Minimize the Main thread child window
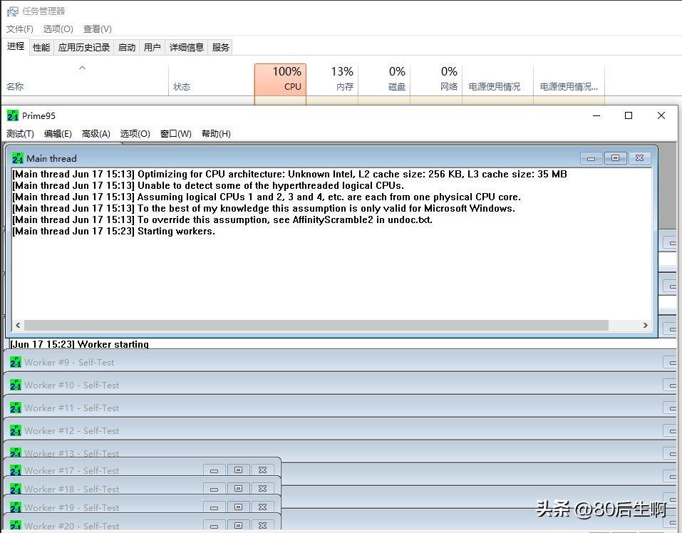The image size is (682, 533). (591, 158)
